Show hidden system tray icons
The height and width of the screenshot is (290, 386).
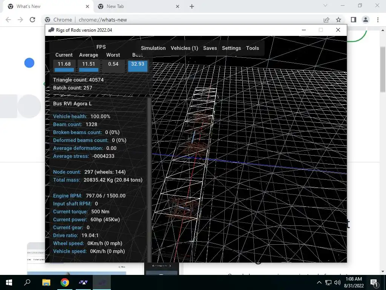(x=319, y=282)
